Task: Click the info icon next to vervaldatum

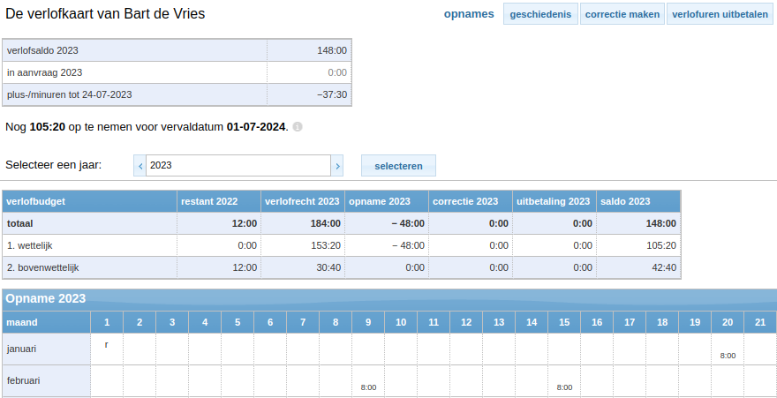Action: (298, 127)
